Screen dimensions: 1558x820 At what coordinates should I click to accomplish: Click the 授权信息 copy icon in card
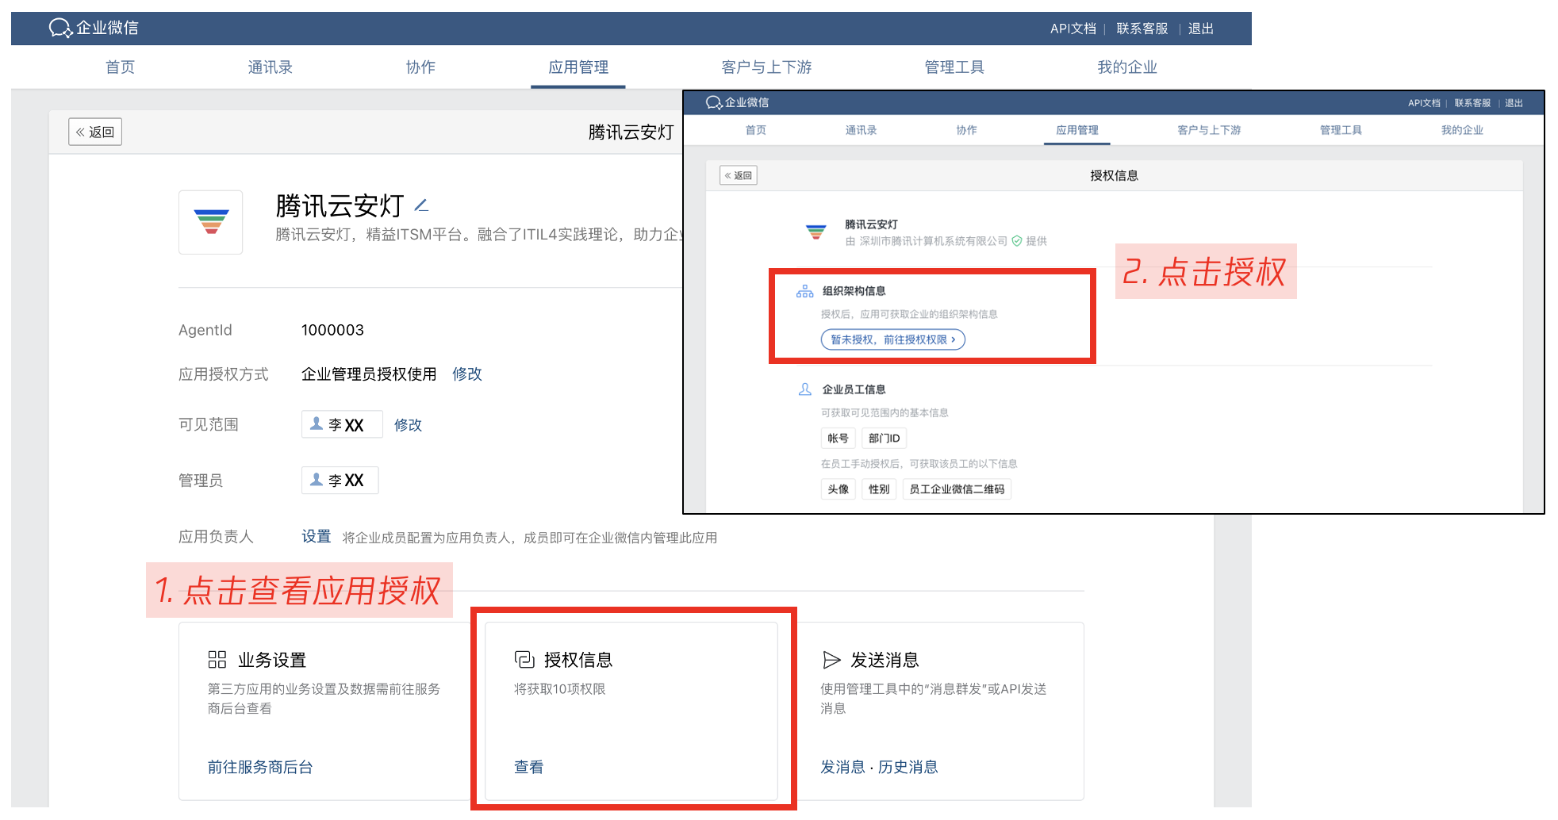click(x=524, y=659)
